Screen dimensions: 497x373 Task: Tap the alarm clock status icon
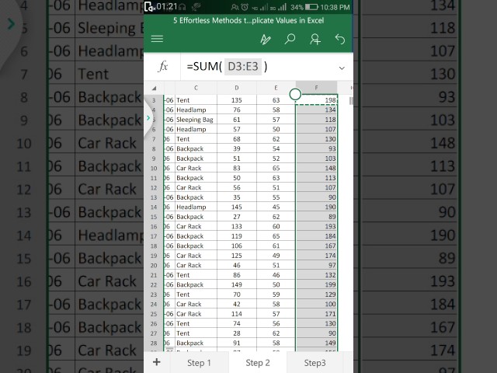pyautogui.click(x=245, y=7)
